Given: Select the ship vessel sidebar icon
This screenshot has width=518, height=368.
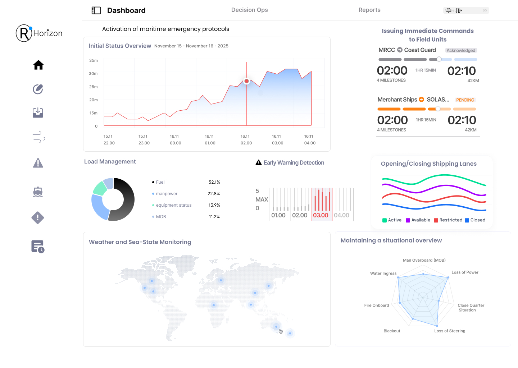Looking at the screenshot, I should [38, 192].
